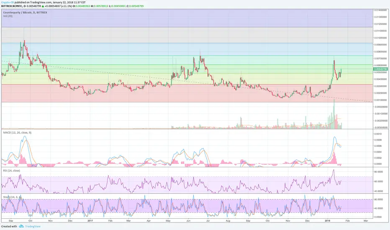Click the O:0.00480363 open value

pos(81,6)
